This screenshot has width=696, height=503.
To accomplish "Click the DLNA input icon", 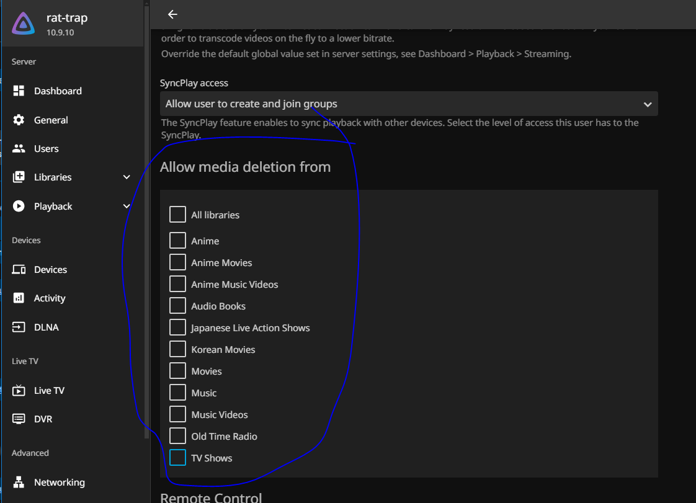I will point(19,327).
